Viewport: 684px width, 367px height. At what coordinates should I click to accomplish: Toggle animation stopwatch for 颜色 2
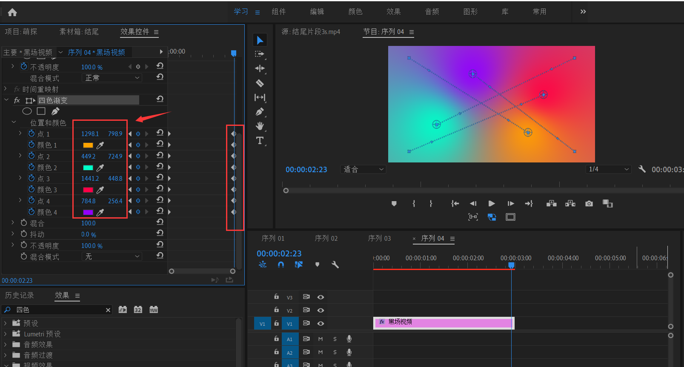31,167
